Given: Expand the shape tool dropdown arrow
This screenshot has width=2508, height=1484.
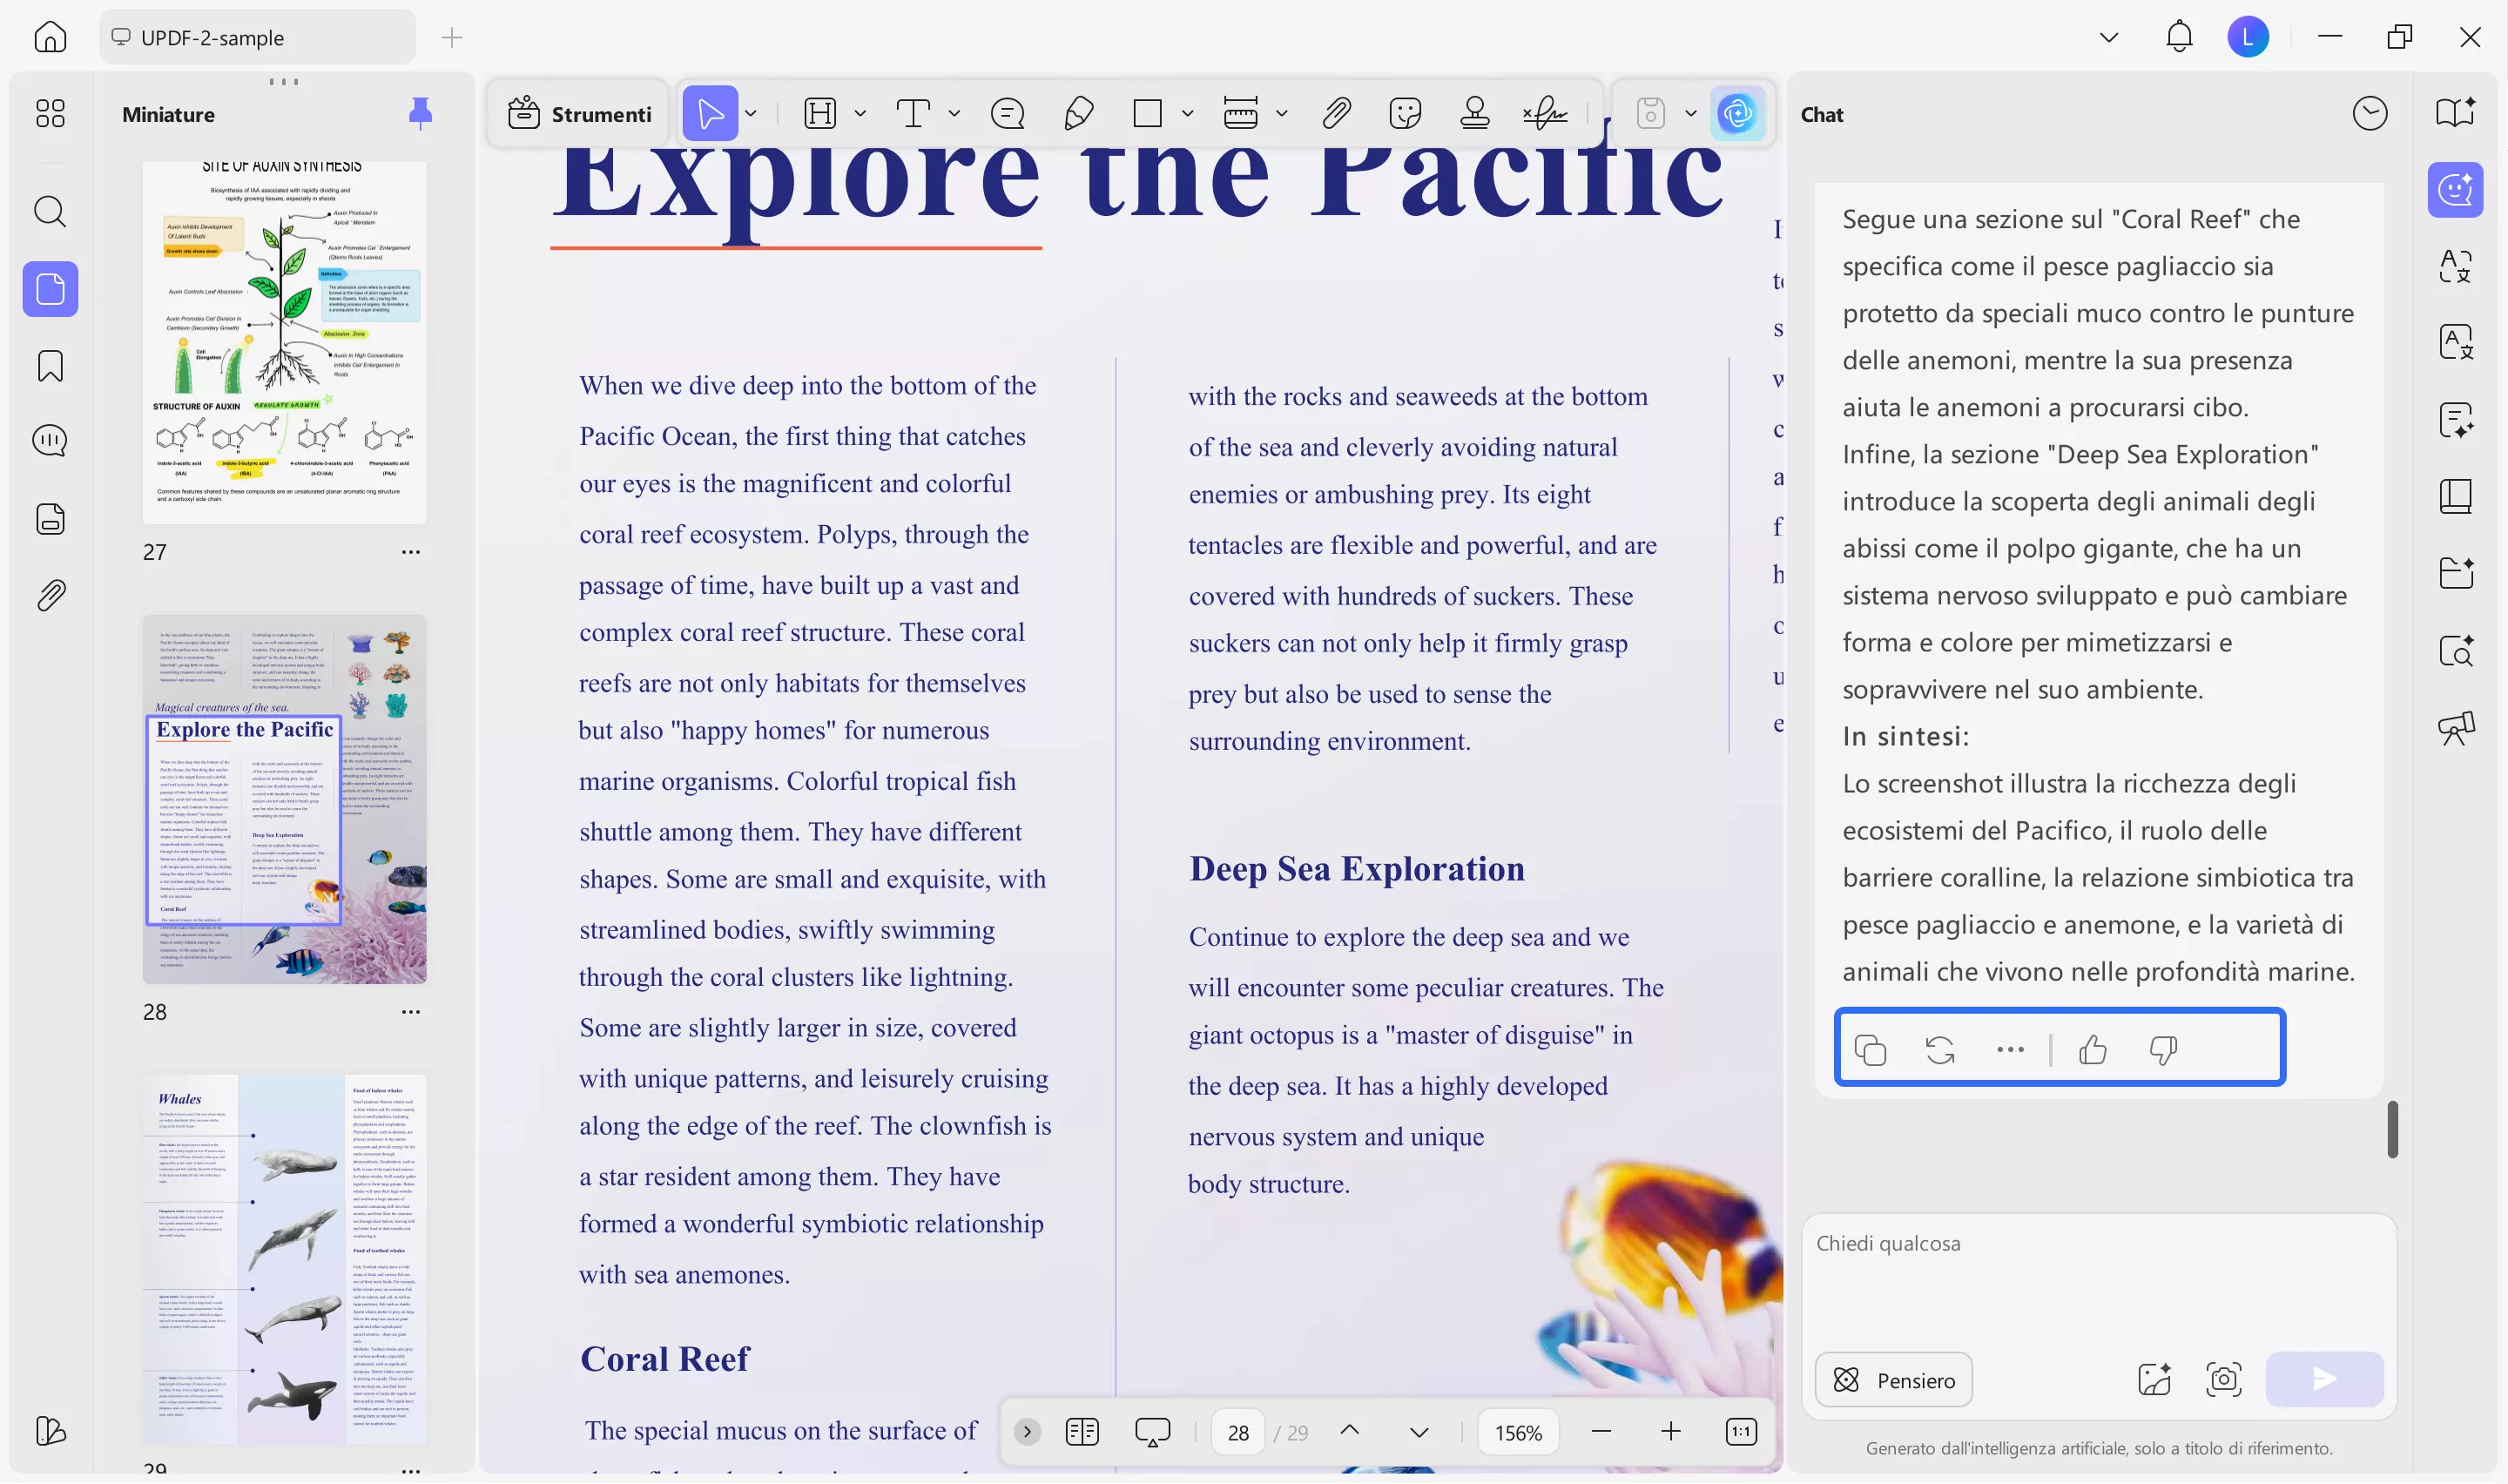Looking at the screenshot, I should [1188, 113].
